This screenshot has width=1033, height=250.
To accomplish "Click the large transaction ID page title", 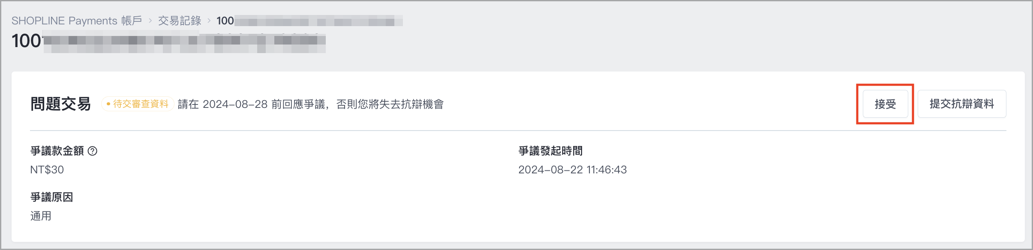I will pyautogui.click(x=168, y=42).
